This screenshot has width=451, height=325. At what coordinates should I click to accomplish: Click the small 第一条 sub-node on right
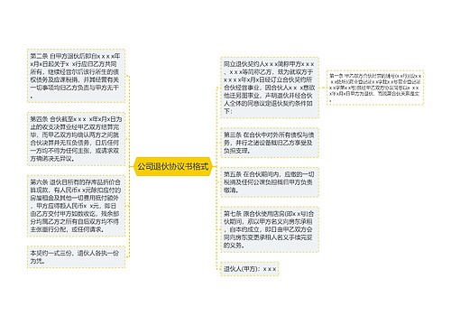click(x=375, y=88)
